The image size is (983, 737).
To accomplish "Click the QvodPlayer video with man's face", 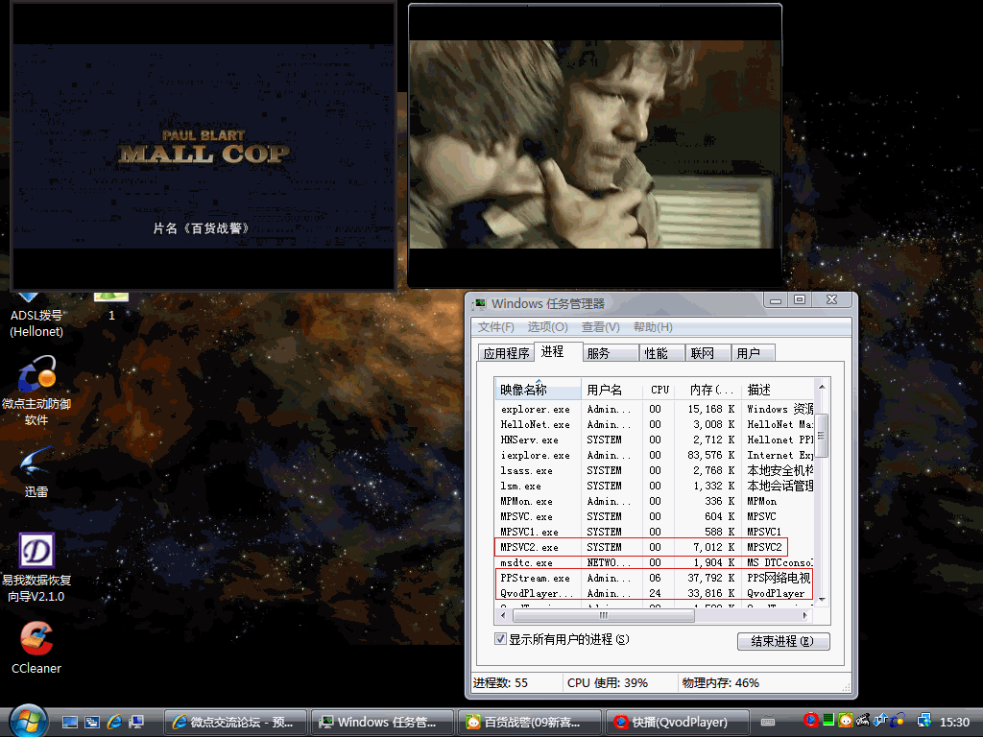I will click(595, 145).
